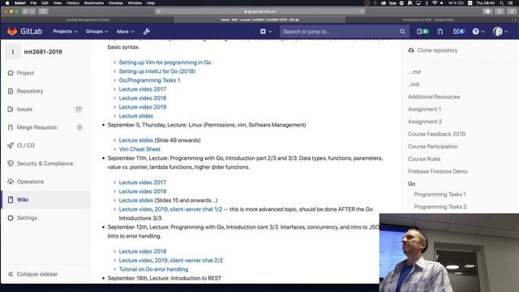Open Additional Resources wiki page

click(434, 97)
